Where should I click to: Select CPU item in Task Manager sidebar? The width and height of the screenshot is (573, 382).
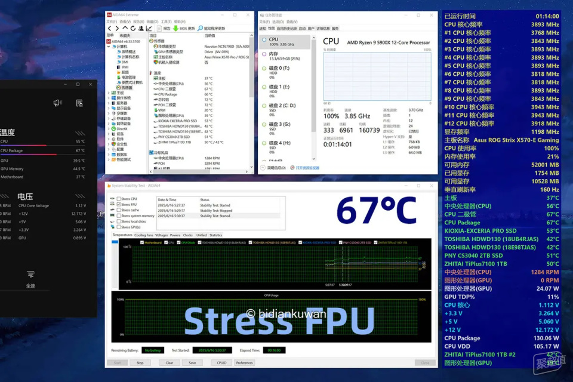coord(285,42)
